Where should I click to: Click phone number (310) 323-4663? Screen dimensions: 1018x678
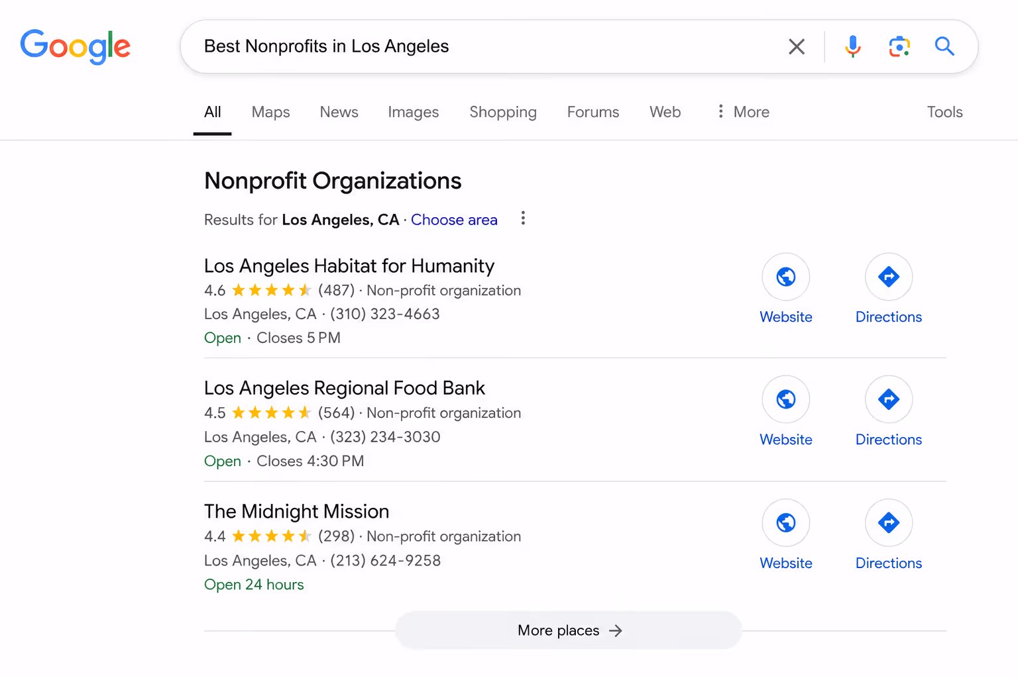385,314
